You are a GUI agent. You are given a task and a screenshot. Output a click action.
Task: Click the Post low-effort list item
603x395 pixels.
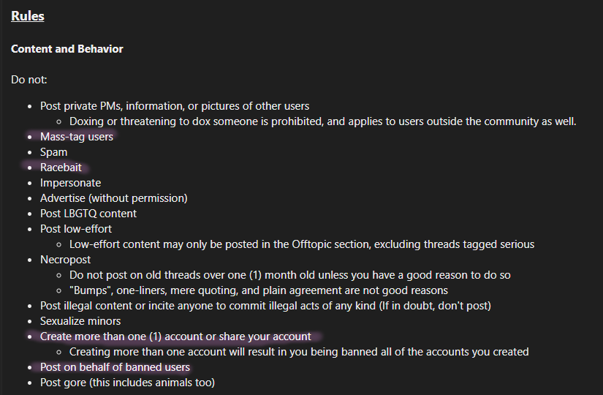pyautogui.click(x=76, y=229)
